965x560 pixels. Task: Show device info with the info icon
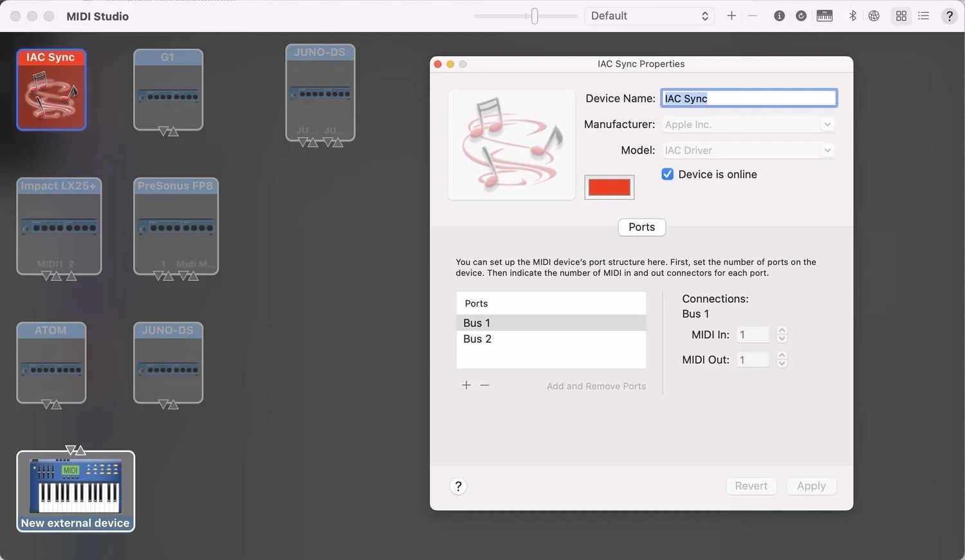coord(779,15)
